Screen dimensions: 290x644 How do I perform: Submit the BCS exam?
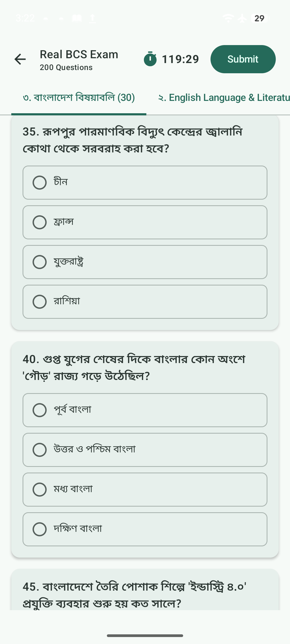click(x=243, y=59)
